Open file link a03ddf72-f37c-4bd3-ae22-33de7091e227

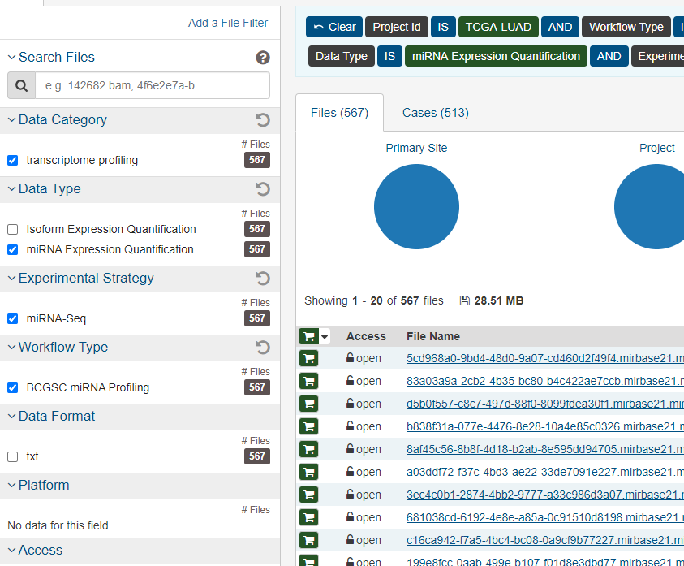544,472
